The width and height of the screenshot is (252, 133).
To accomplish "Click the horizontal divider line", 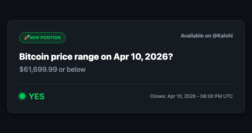I will point(126,84).
